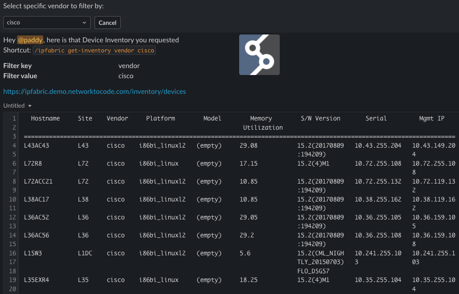Click memory value 18.25
The image size is (459, 294).
tap(248, 280)
